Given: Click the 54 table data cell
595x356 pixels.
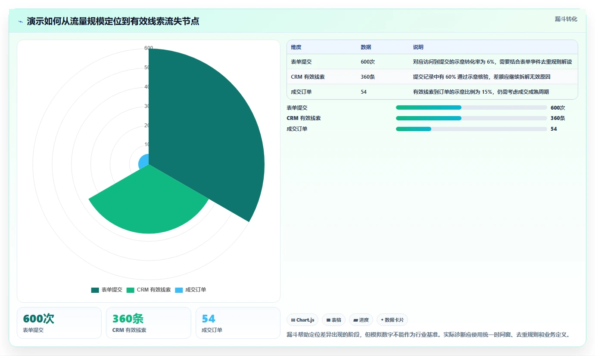Looking at the screenshot, I should click(x=364, y=92).
